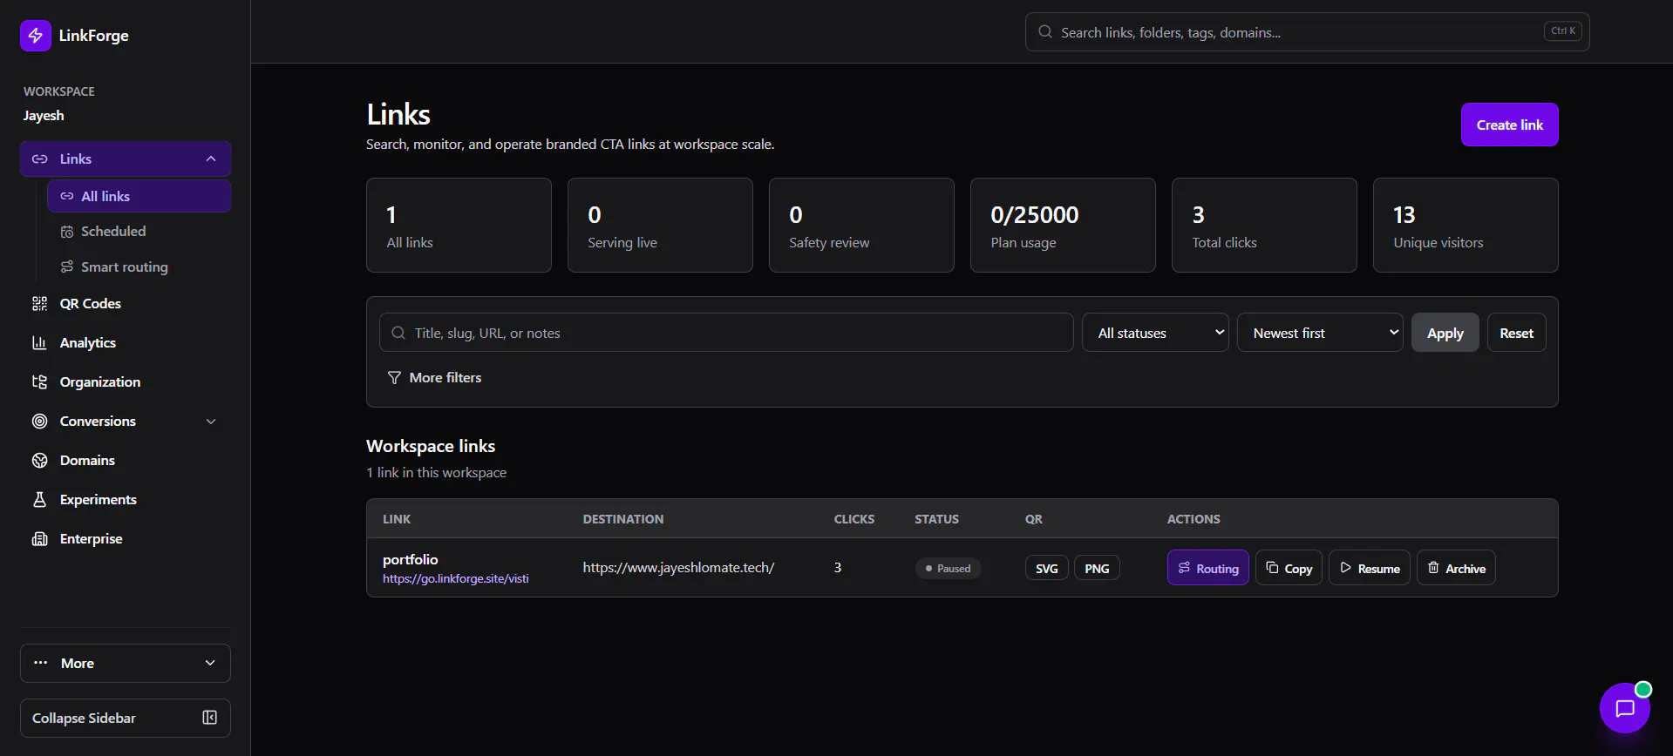Viewport: 1673px width, 756px height.
Task: Focus the global search field
Action: click(1307, 32)
